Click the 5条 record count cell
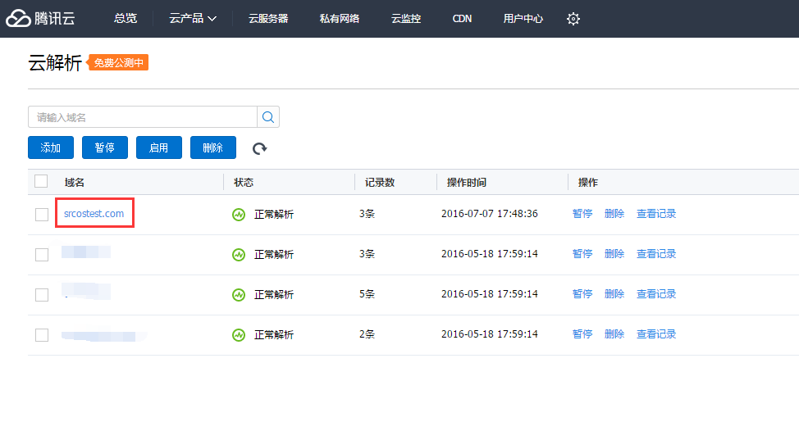 (x=367, y=294)
